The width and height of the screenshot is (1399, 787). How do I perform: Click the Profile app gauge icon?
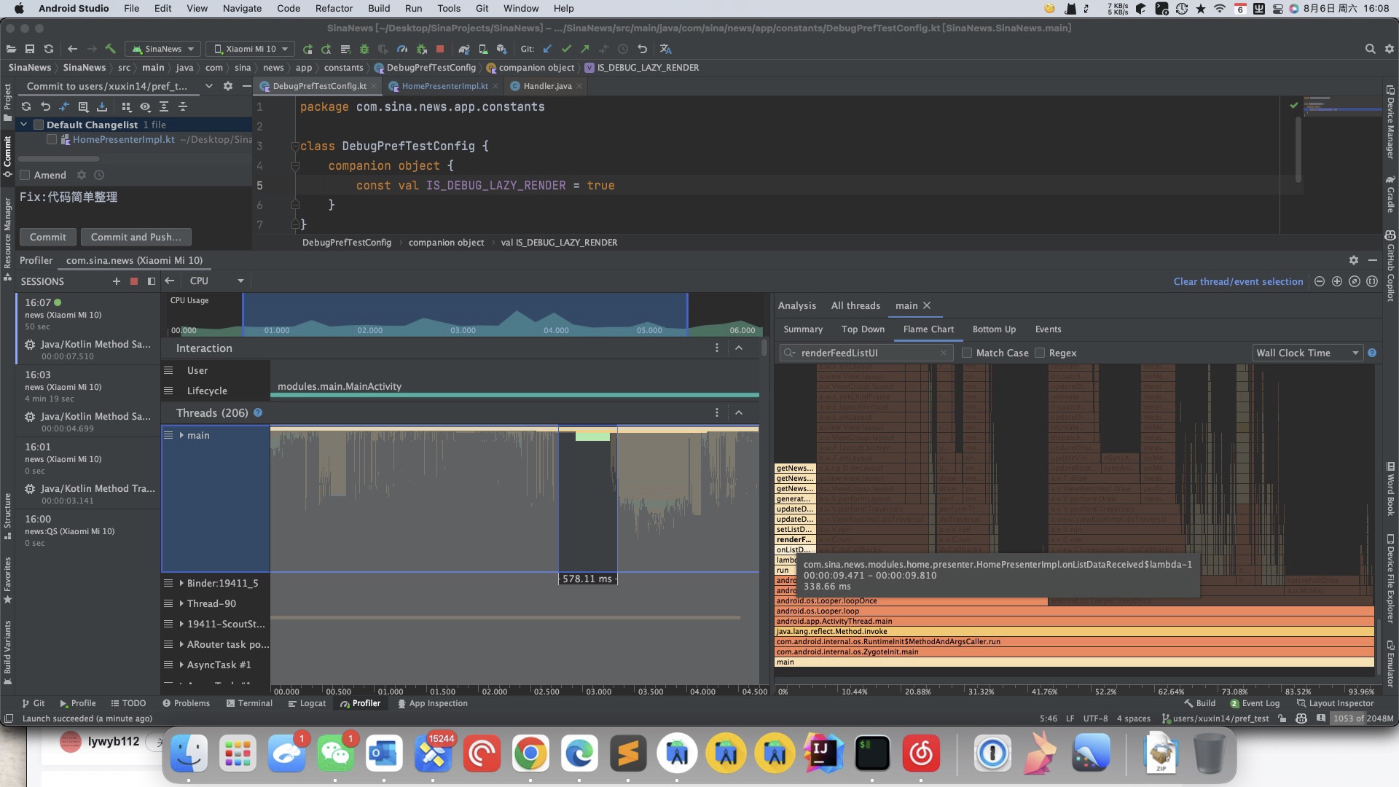pyautogui.click(x=402, y=49)
